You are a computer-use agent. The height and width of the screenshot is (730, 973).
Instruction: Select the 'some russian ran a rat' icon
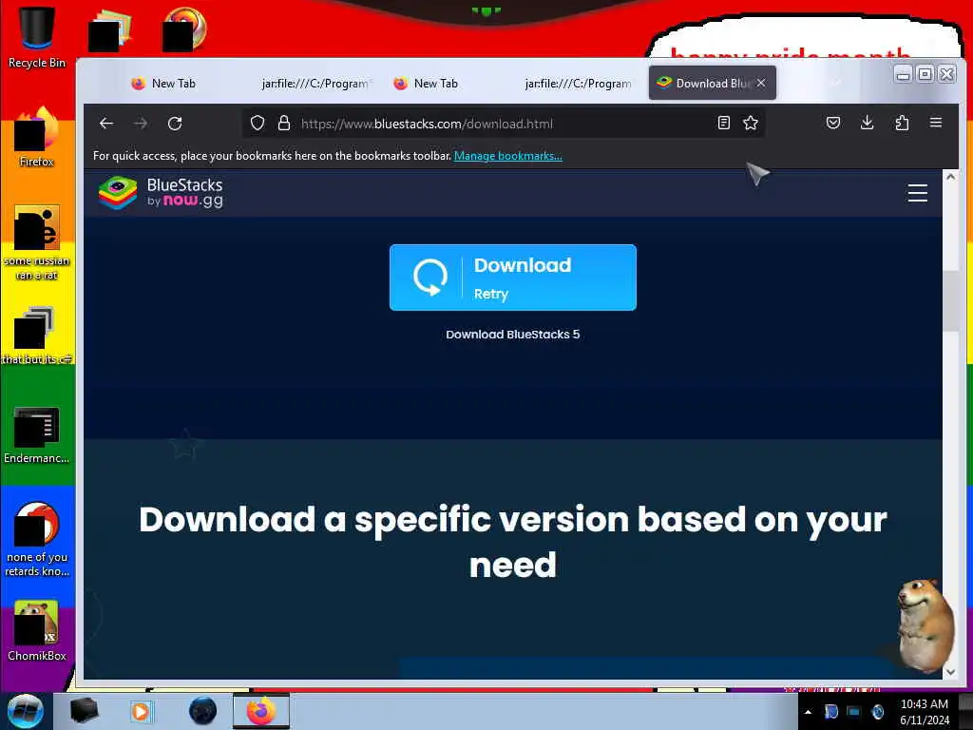pyautogui.click(x=37, y=242)
